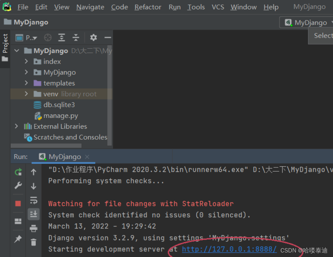
Task: Click the "March 13, 2022 - 19:29:42" line
Action: pyautogui.click(x=102, y=226)
